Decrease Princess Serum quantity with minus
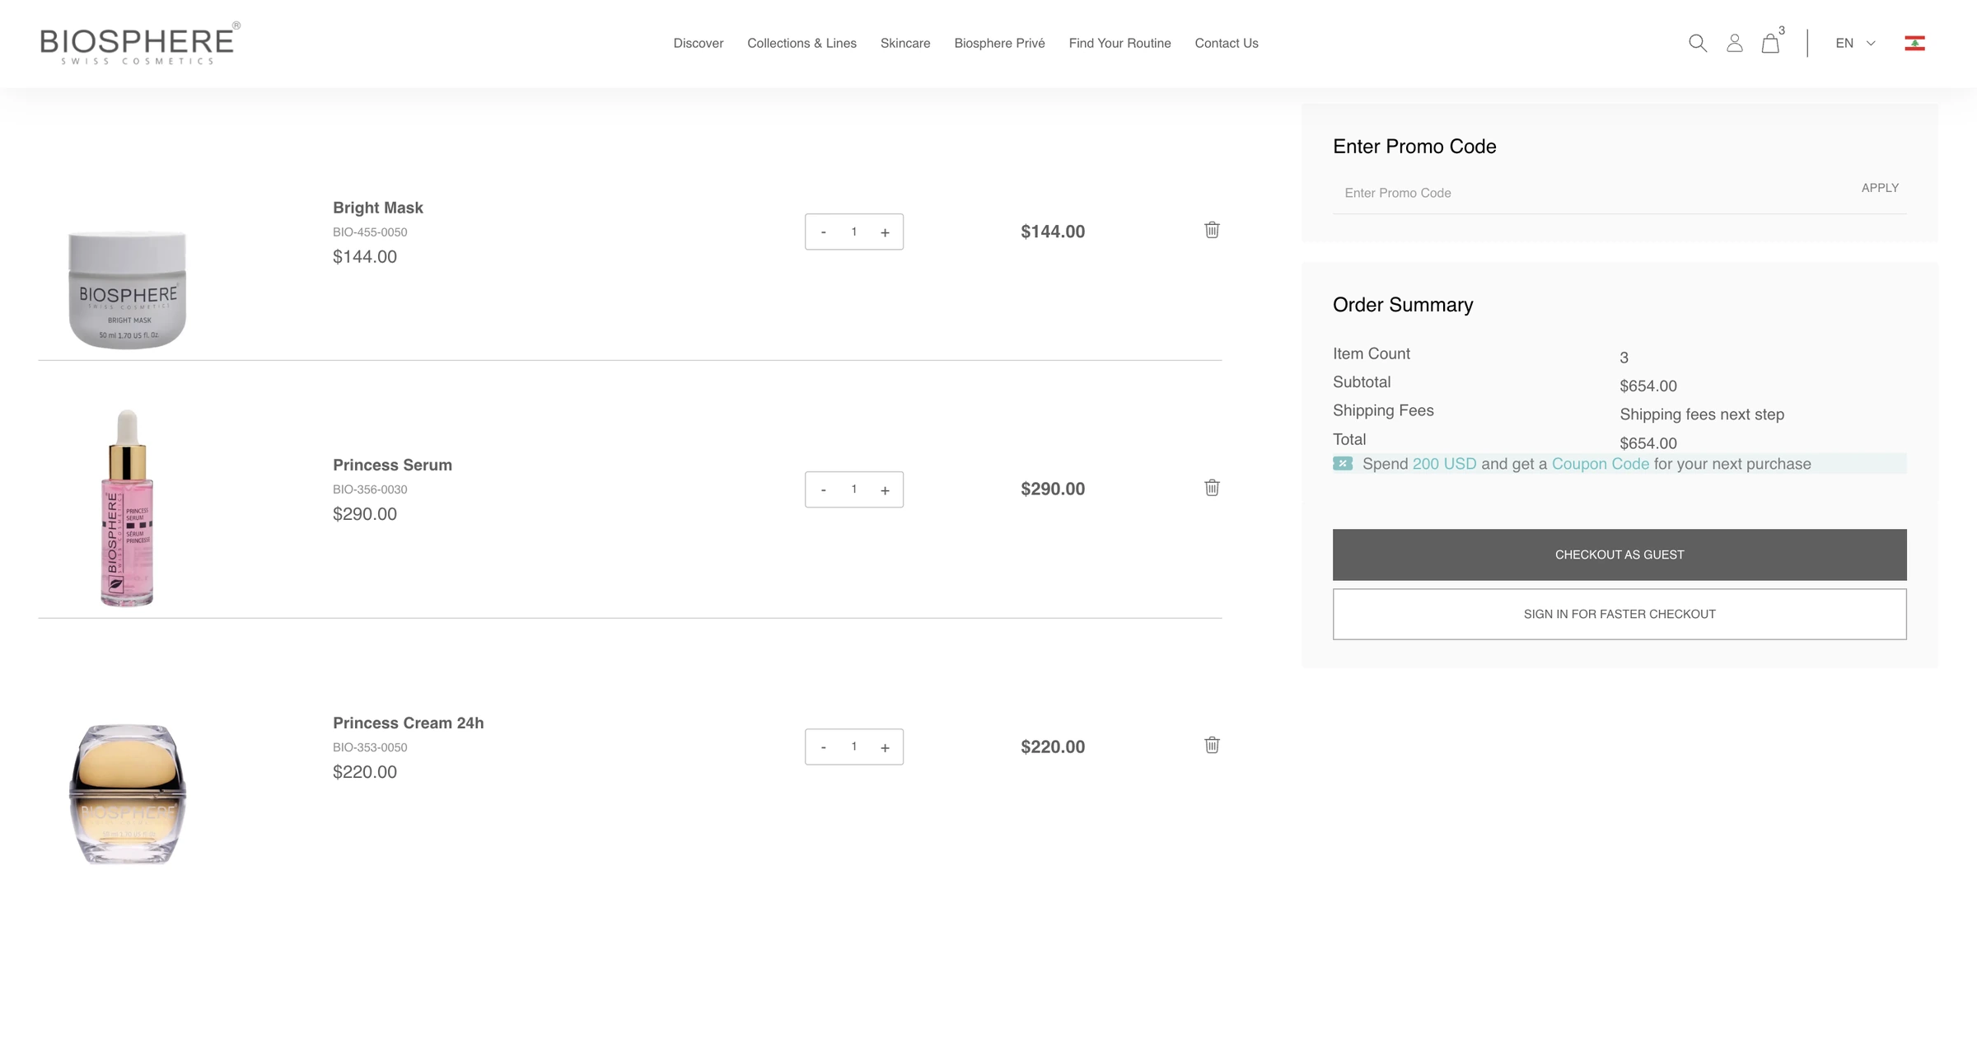The image size is (1977, 1053). tap(823, 490)
